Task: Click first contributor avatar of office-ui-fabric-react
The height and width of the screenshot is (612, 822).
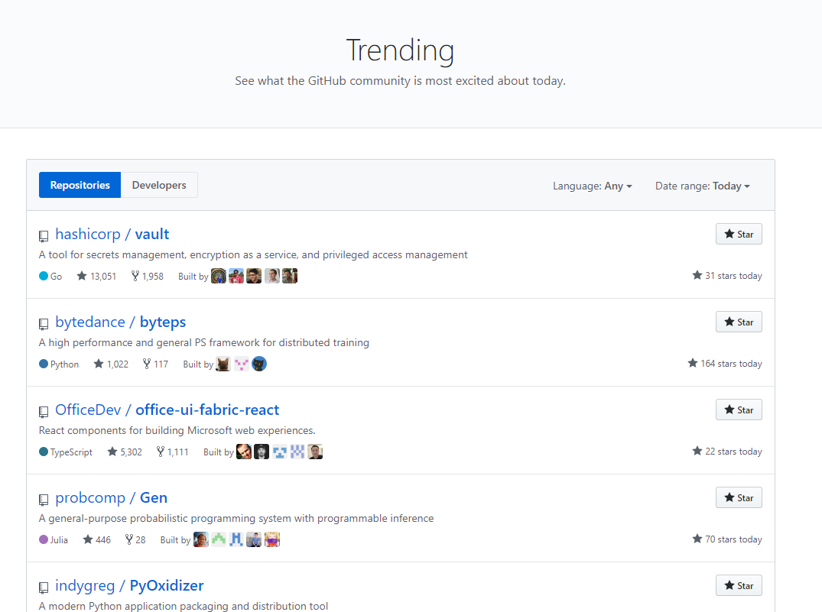Action: tap(244, 452)
